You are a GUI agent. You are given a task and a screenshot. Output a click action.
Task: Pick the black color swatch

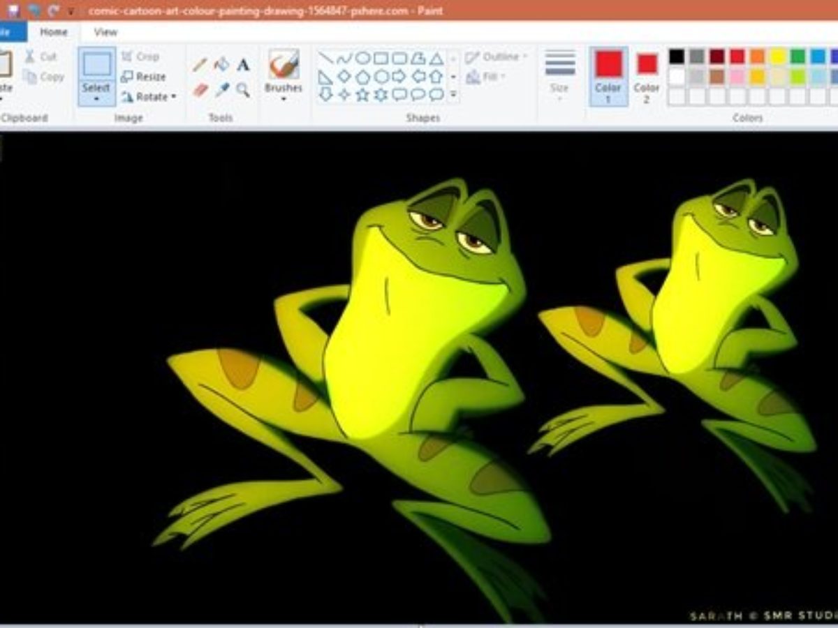[677, 57]
